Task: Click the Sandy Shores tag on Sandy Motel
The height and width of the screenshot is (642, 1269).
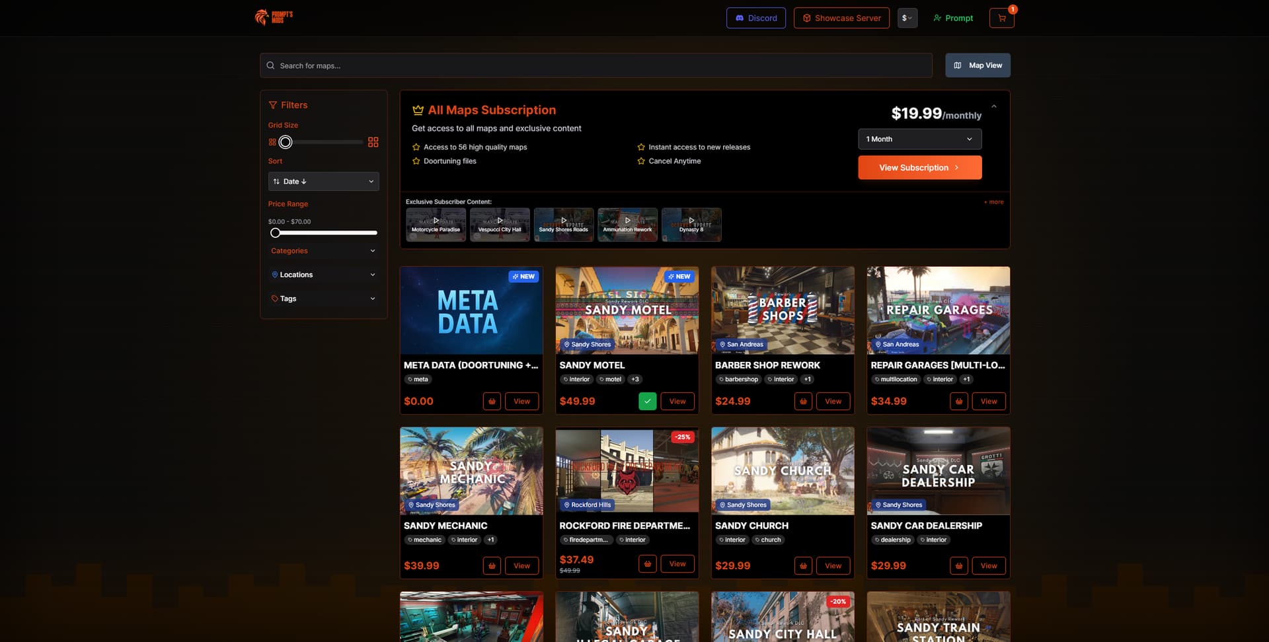Action: [587, 344]
